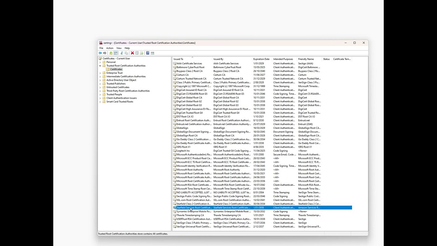Sort by the Issued To column header
Image resolution: width=437 pixels, height=246 pixels.
tap(192, 59)
